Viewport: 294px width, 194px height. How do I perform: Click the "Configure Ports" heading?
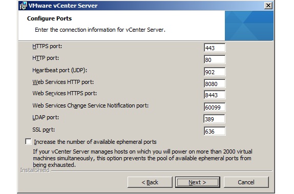click(x=49, y=18)
